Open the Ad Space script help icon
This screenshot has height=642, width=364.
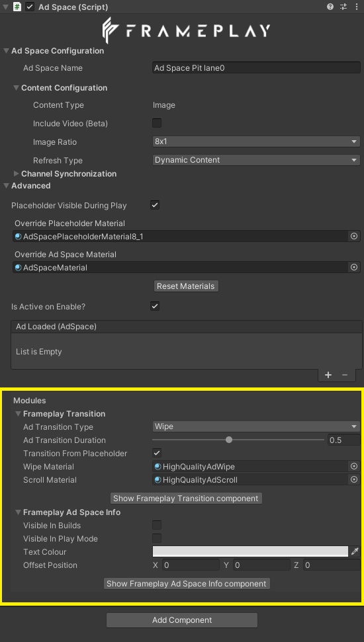(x=330, y=7)
